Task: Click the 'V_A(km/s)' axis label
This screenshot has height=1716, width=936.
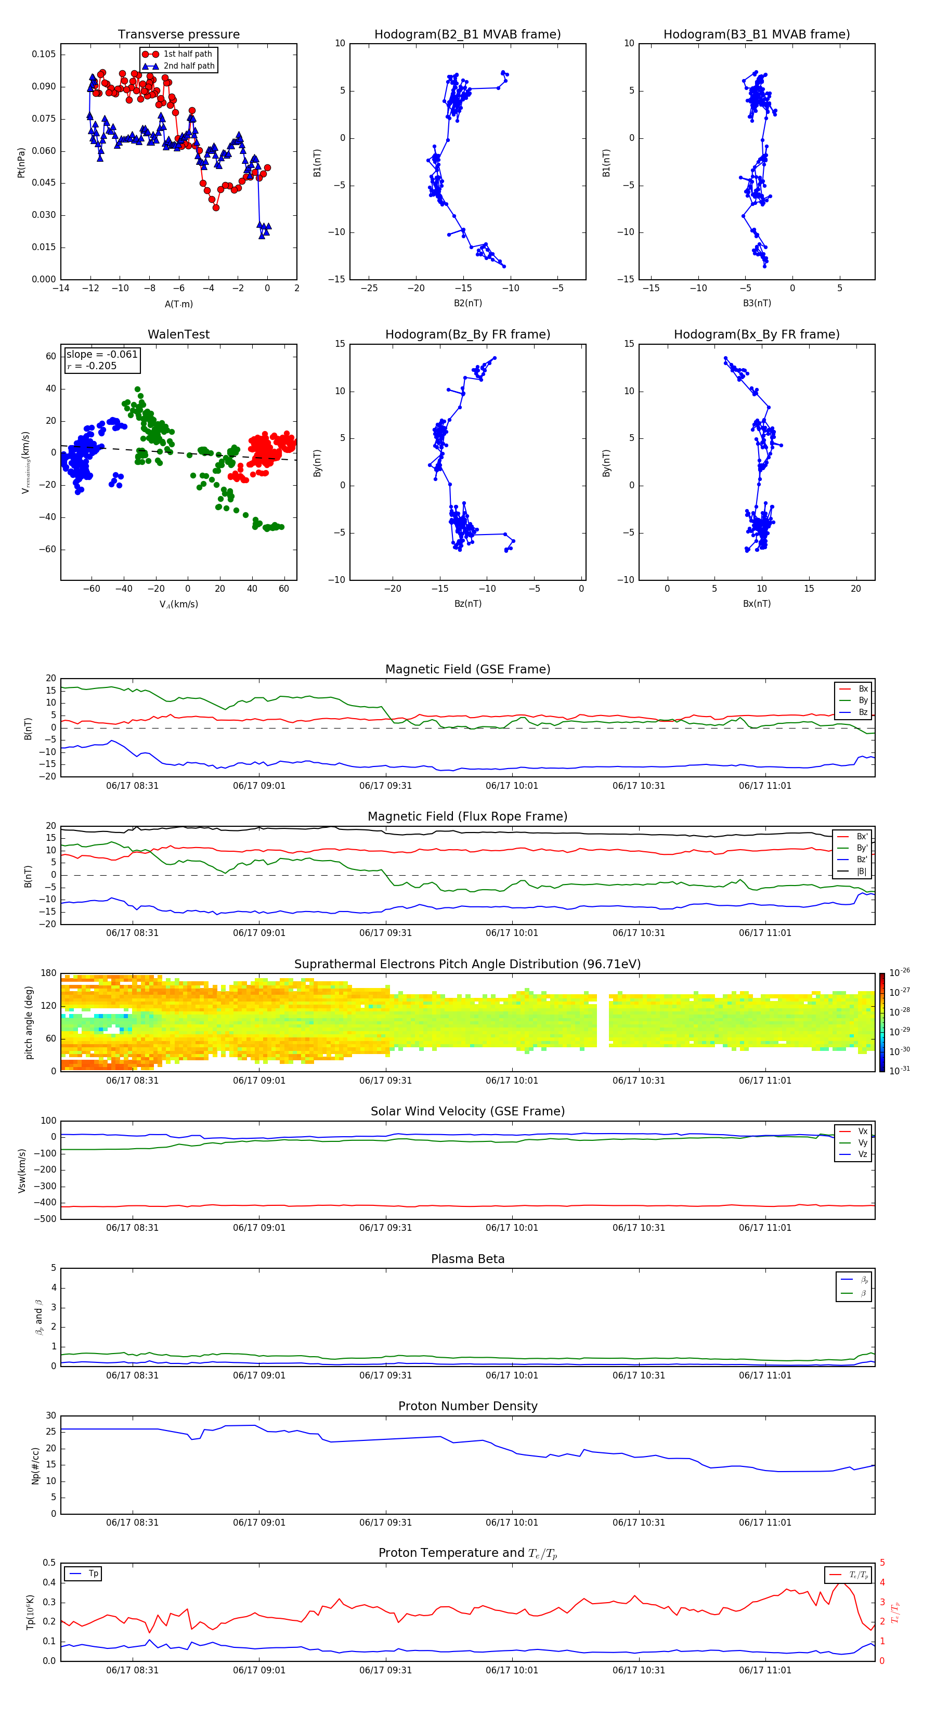Action: coord(178,604)
